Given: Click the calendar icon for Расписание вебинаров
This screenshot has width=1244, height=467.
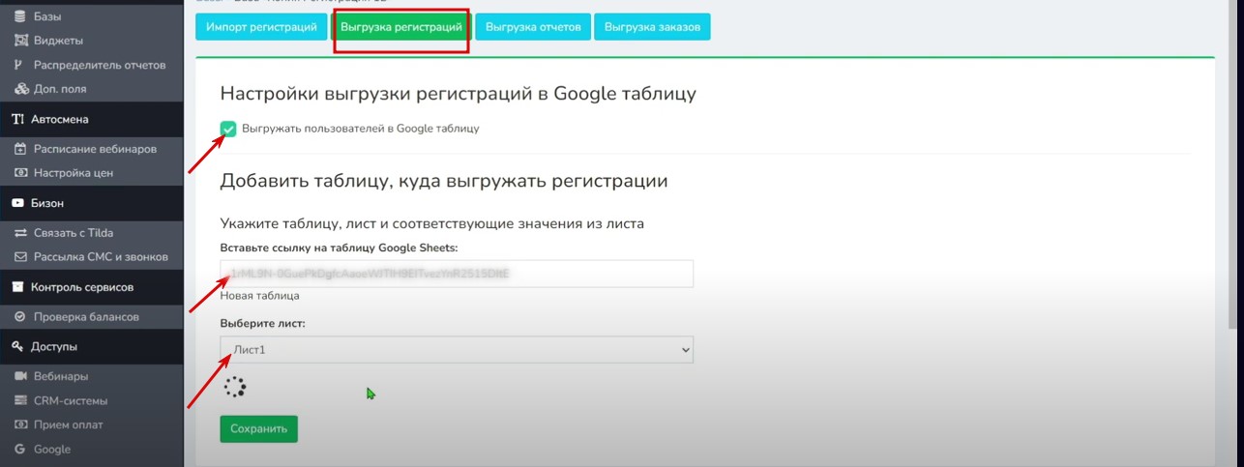Looking at the screenshot, I should click(20, 149).
